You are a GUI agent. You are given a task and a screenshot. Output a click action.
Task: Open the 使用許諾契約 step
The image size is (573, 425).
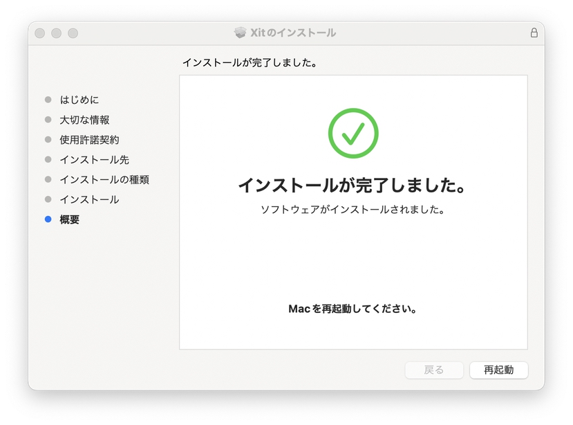(89, 139)
